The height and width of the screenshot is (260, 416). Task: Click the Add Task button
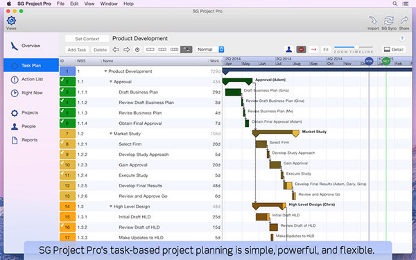pyautogui.click(x=77, y=50)
